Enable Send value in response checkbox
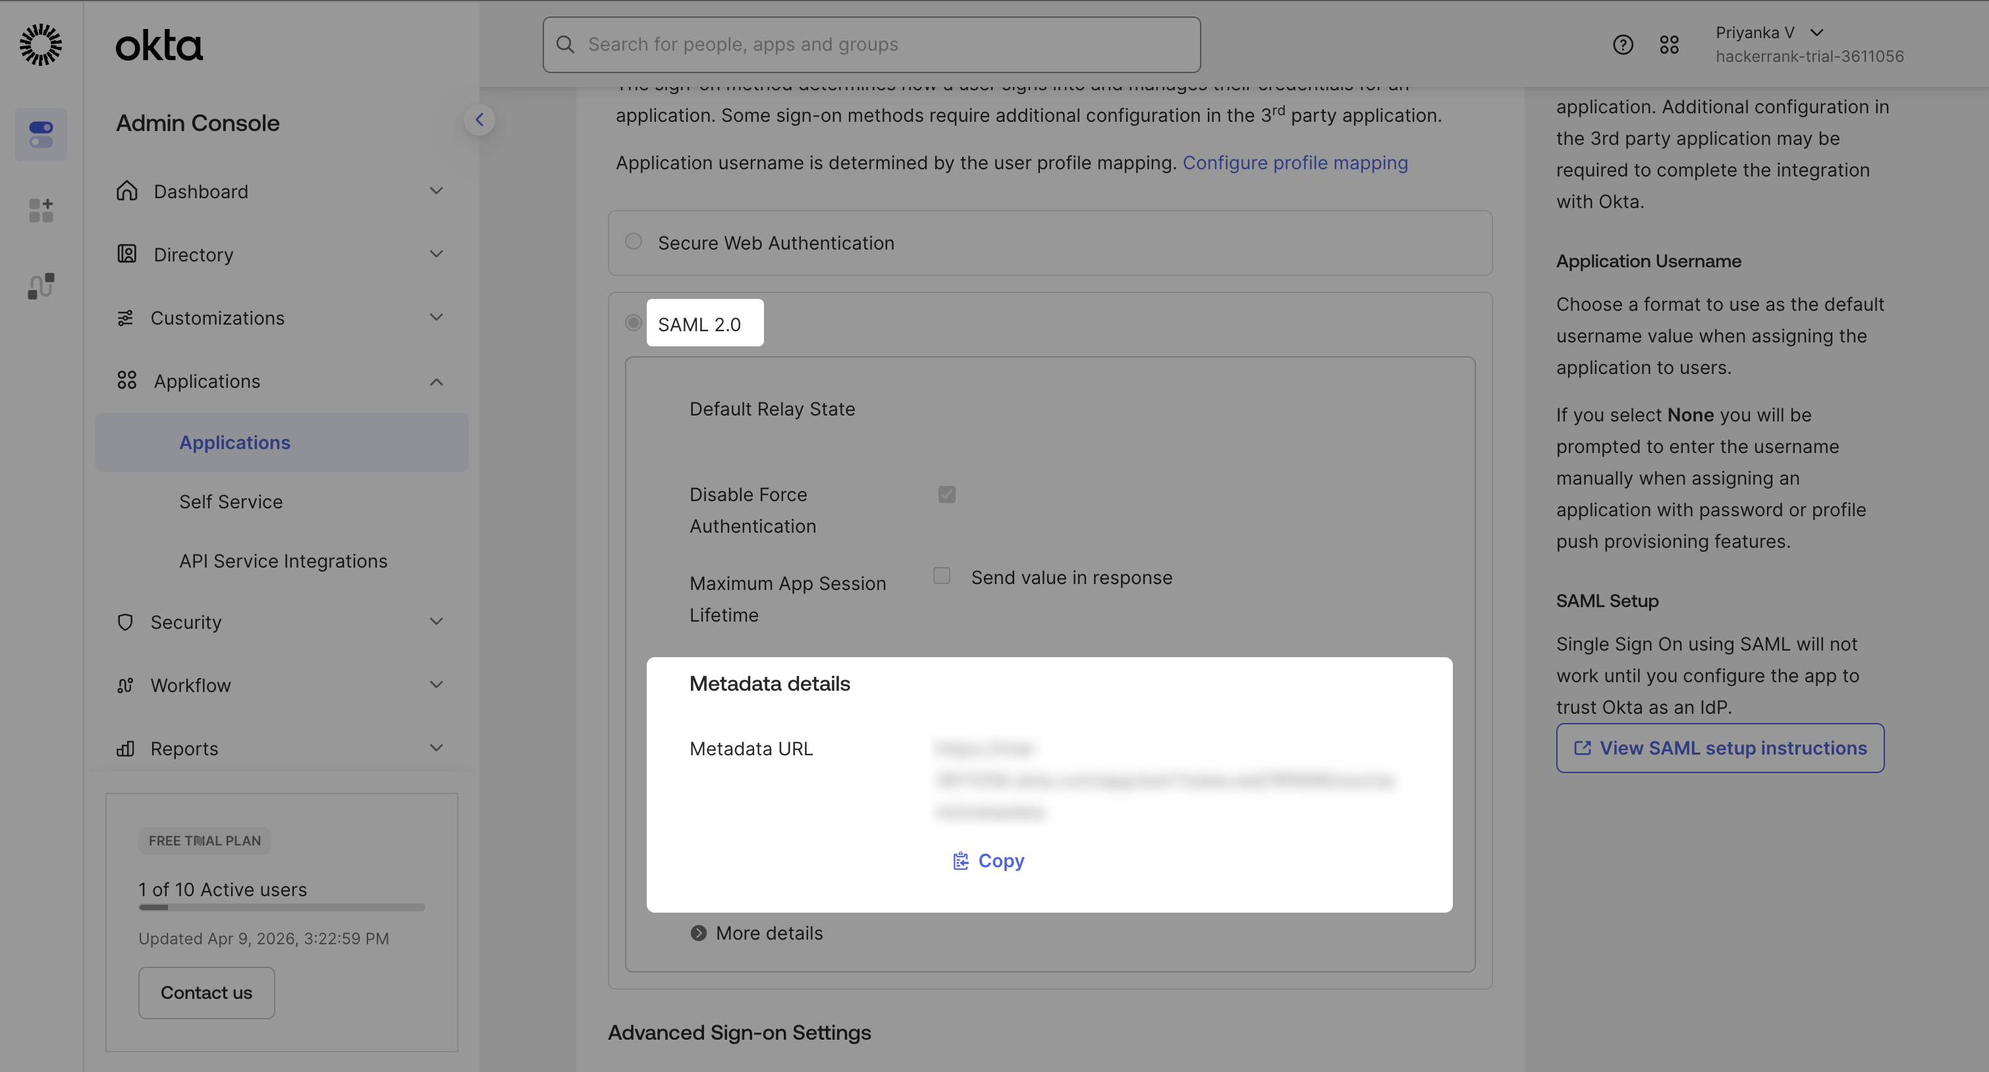This screenshot has width=1989, height=1072. pos(941,576)
